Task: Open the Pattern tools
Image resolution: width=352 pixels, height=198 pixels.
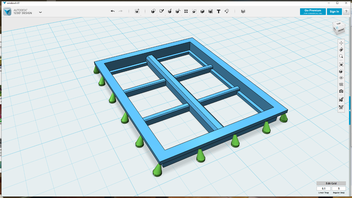Action: [186, 11]
